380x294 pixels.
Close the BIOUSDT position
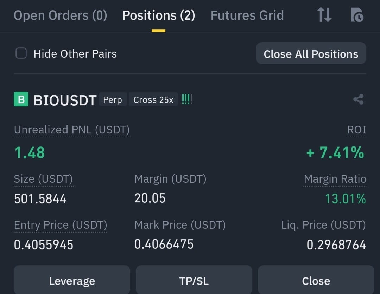(316, 280)
